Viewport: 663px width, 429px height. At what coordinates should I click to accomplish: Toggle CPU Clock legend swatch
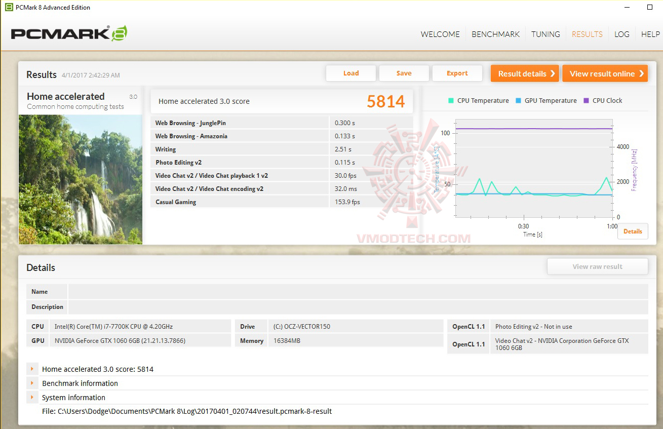[587, 100]
